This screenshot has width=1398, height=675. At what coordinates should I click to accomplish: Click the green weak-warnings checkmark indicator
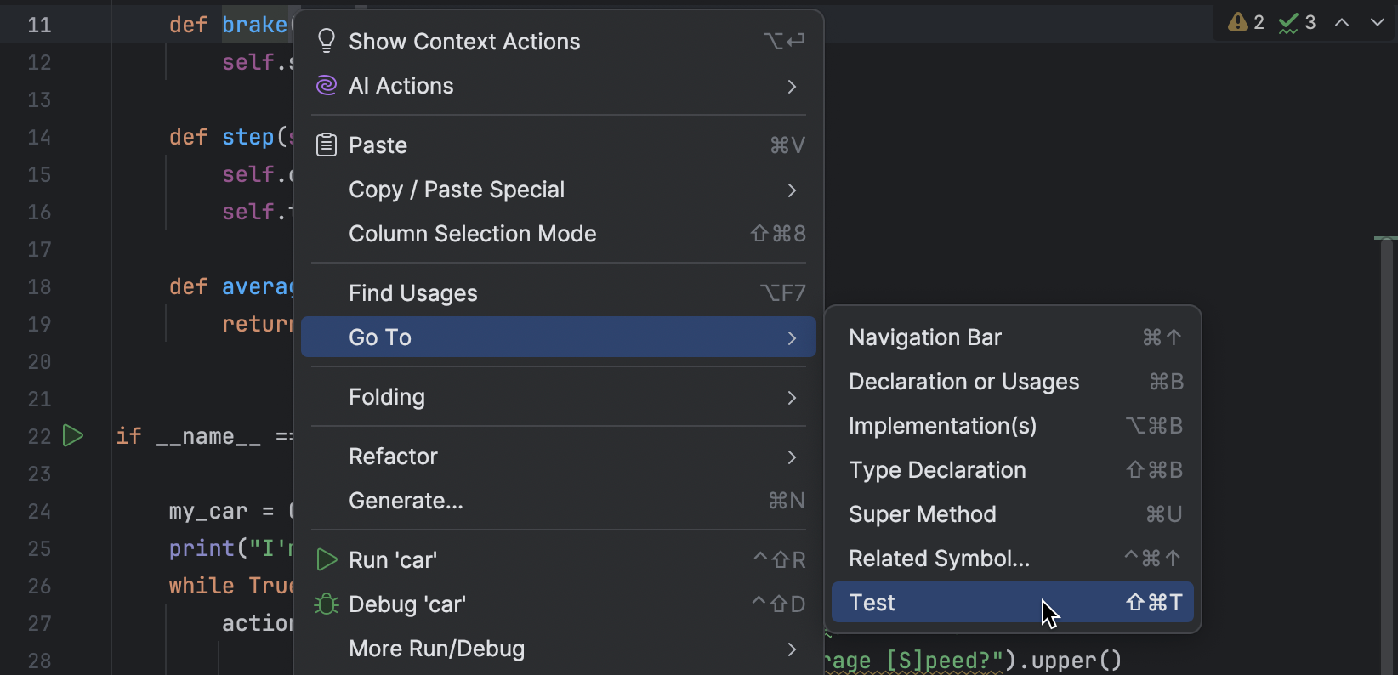tap(1289, 23)
